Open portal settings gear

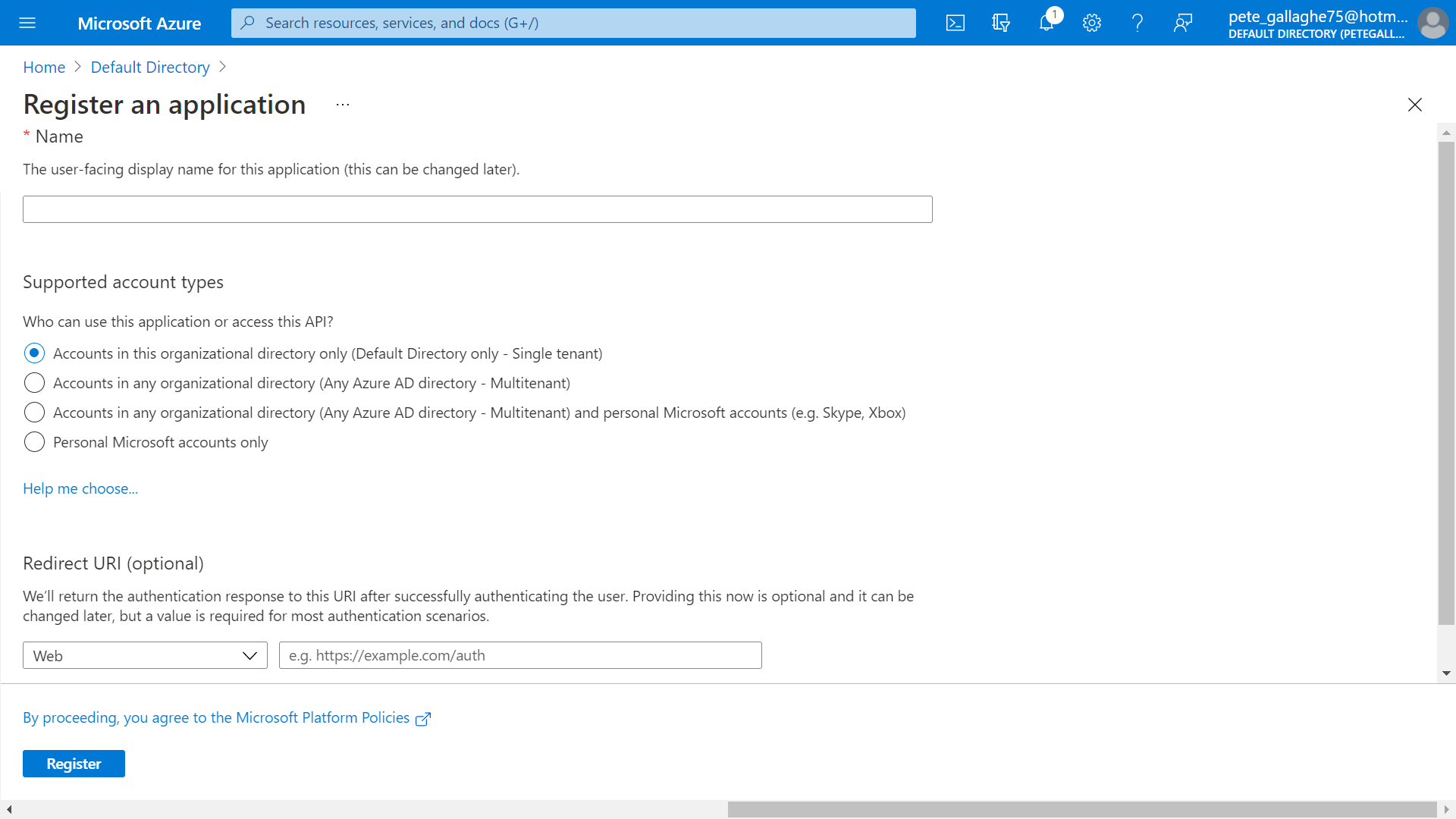pos(1092,23)
